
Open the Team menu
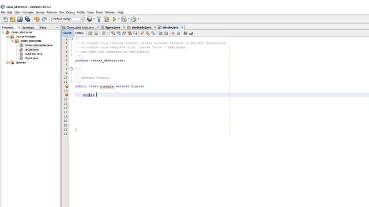91,12
